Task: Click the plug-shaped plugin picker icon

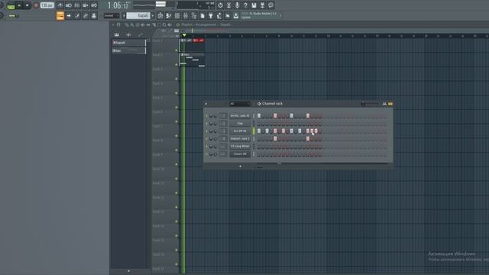Action: tap(211, 15)
